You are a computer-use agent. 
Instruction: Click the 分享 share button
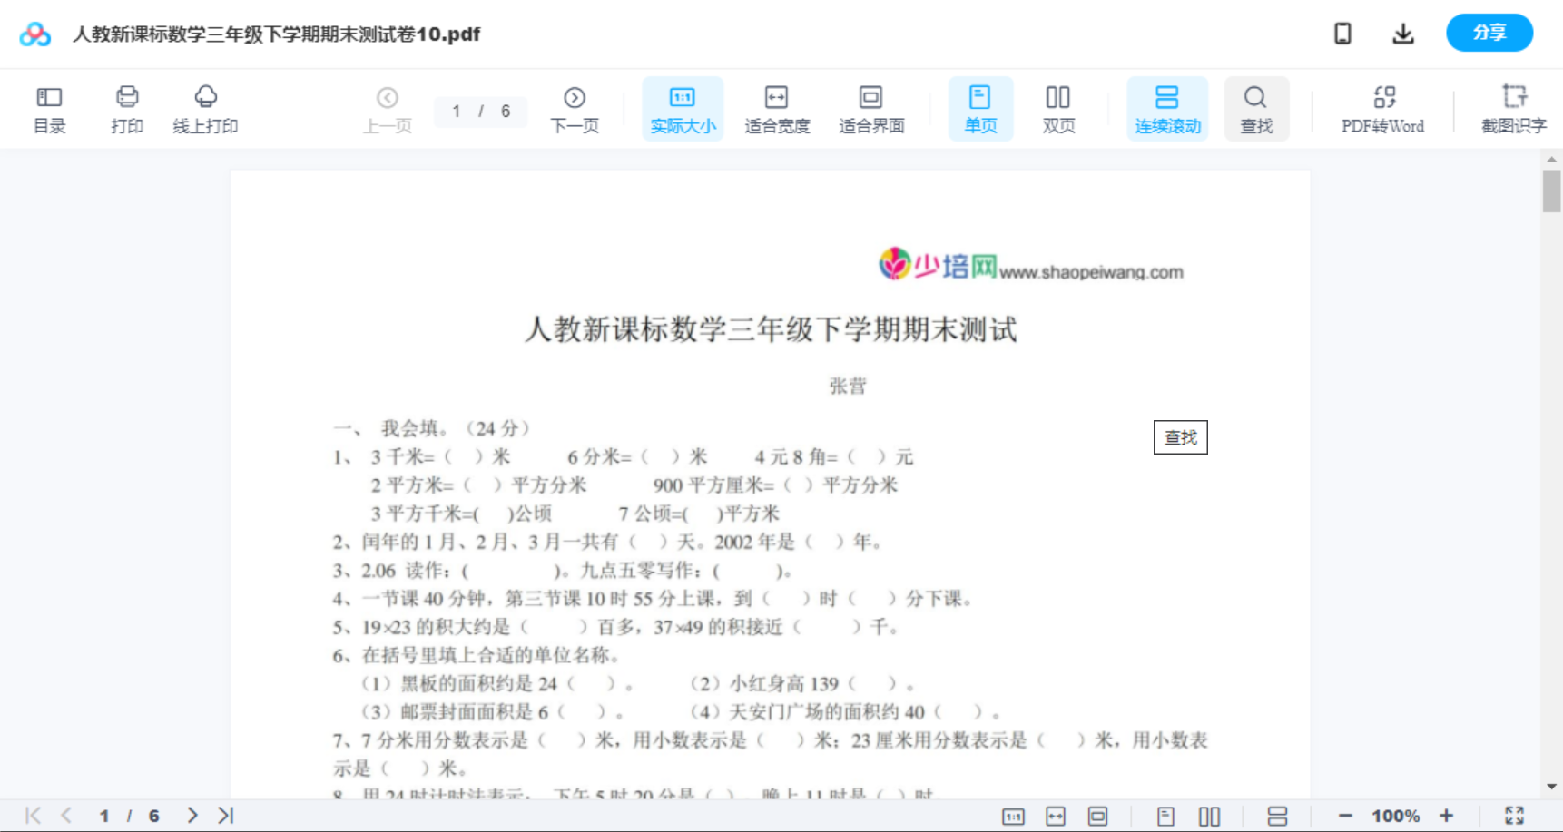pos(1489,33)
